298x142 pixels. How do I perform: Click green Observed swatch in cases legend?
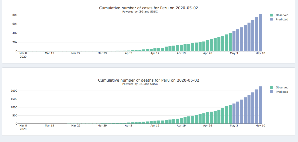pyautogui.click(x=271, y=15)
